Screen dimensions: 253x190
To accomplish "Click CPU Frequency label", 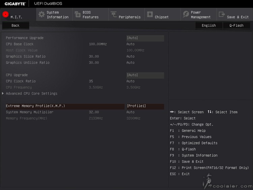I will (19, 87).
